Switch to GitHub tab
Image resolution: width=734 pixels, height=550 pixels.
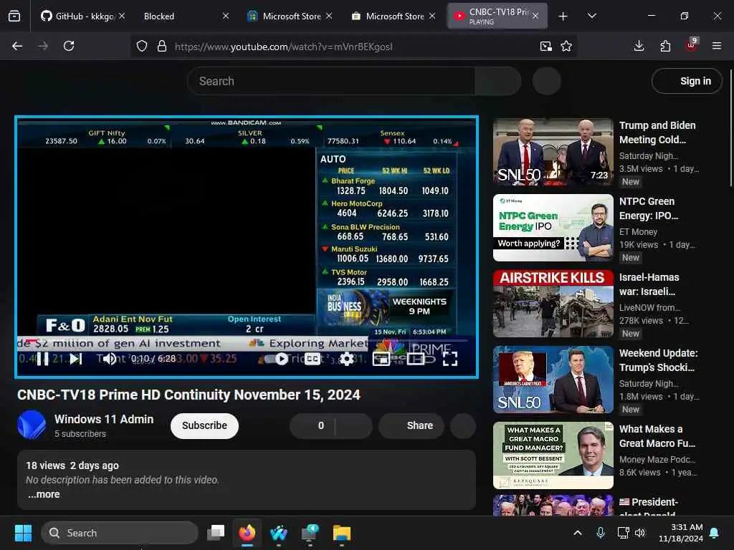tap(77, 16)
